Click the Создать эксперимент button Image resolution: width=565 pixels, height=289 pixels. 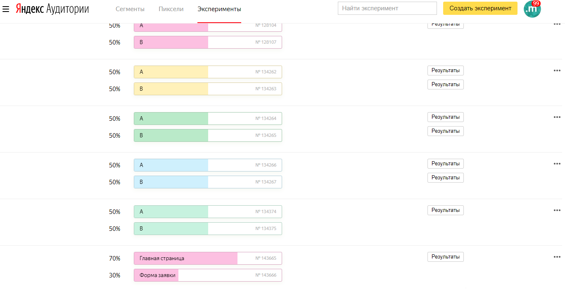[x=480, y=8]
